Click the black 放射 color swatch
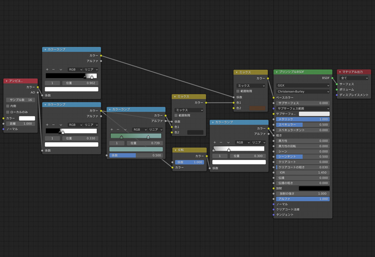The image size is (375, 257). [x=314, y=188]
